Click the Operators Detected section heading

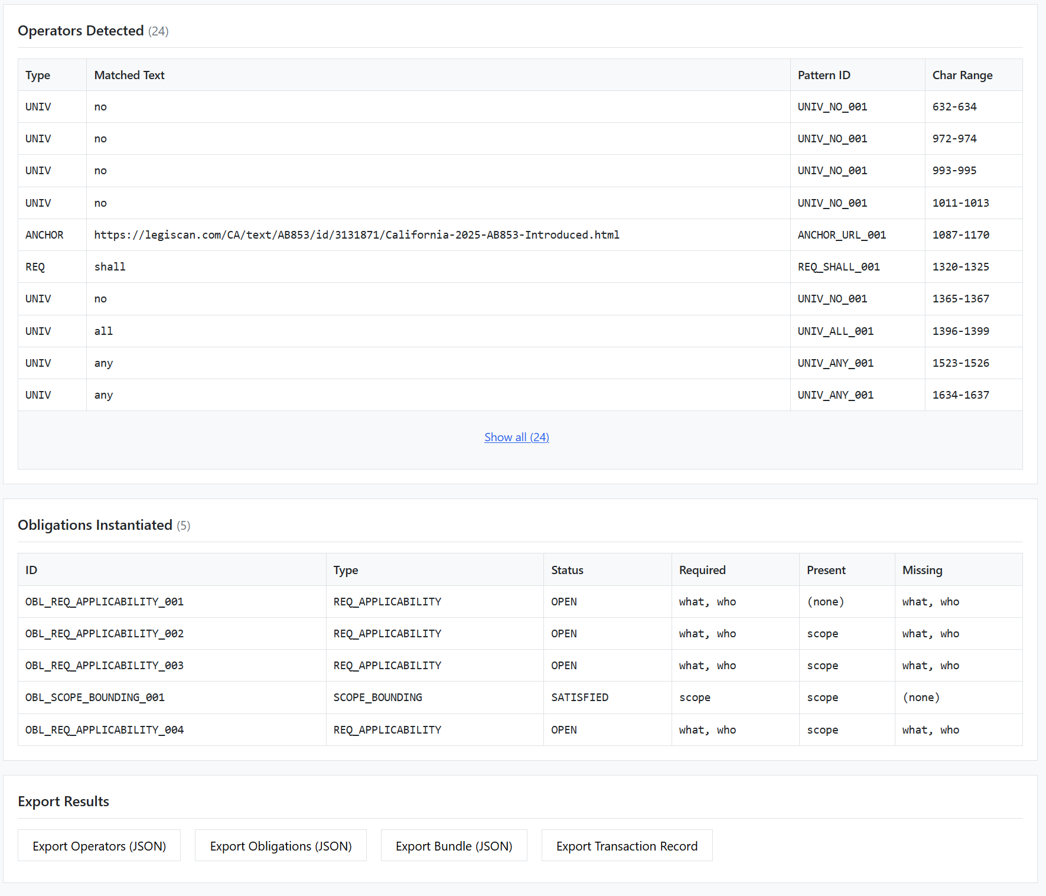pyautogui.click(x=81, y=31)
